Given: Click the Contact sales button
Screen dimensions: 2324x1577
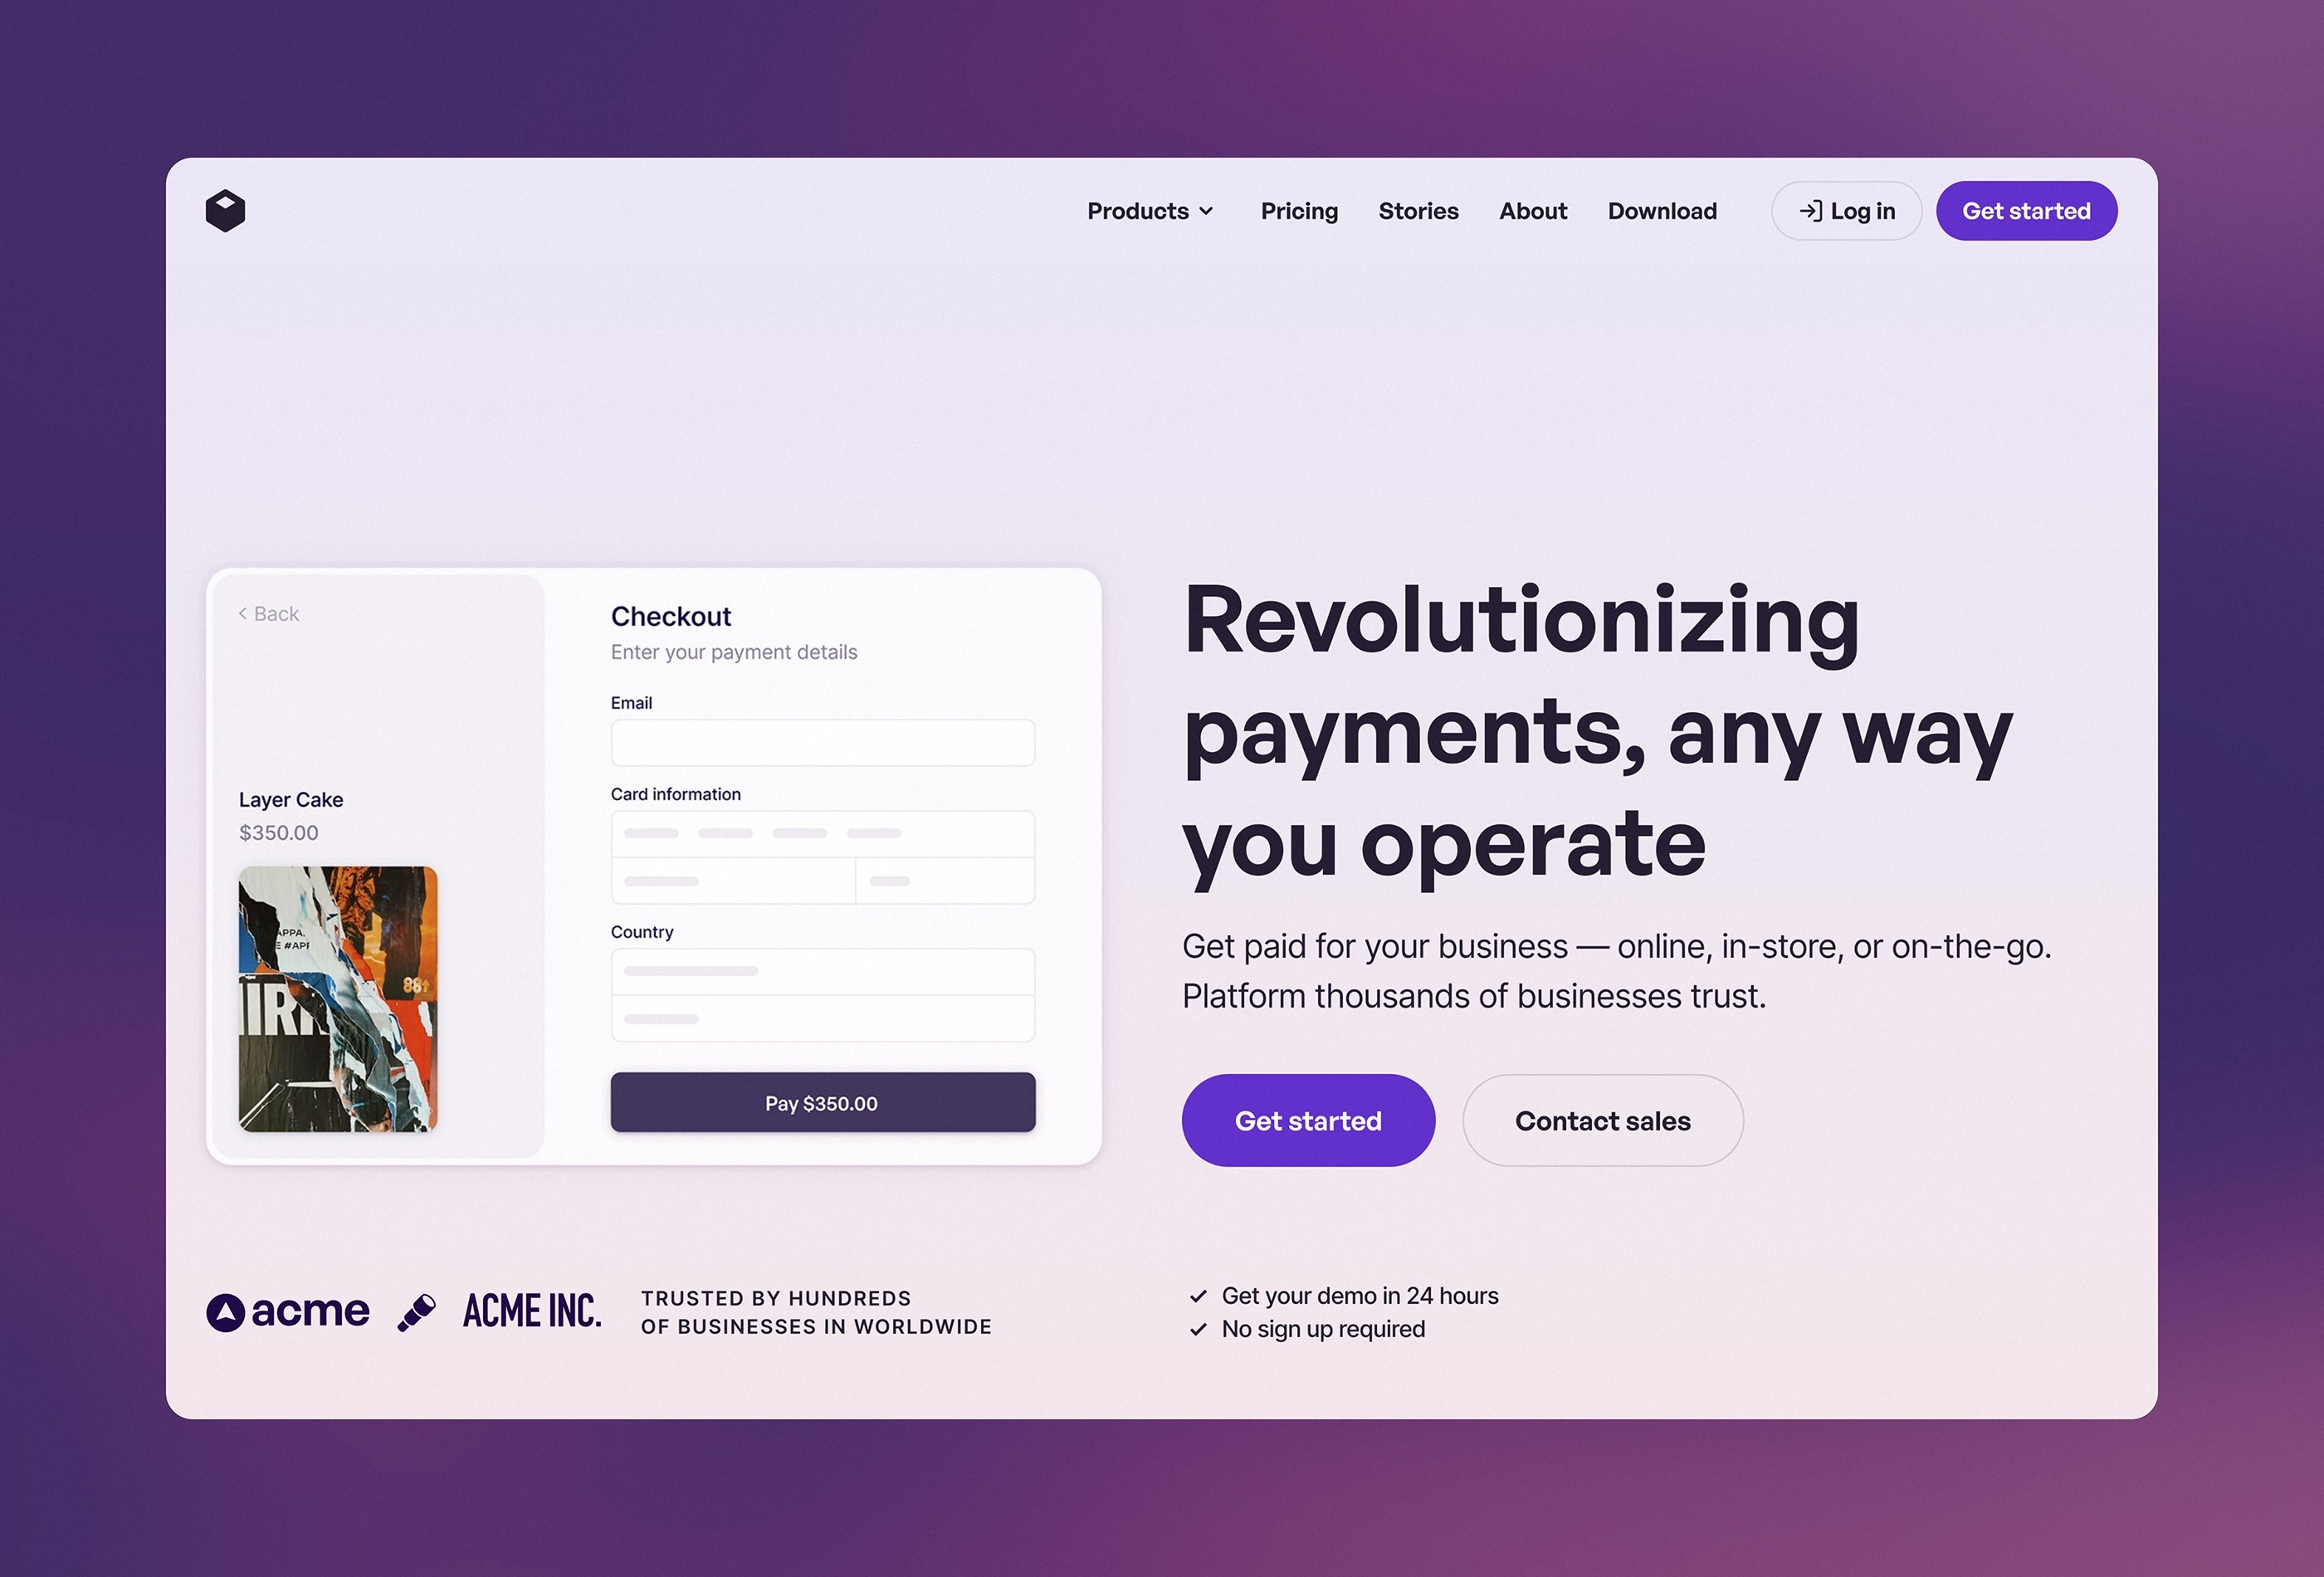Looking at the screenshot, I should tap(1601, 1120).
